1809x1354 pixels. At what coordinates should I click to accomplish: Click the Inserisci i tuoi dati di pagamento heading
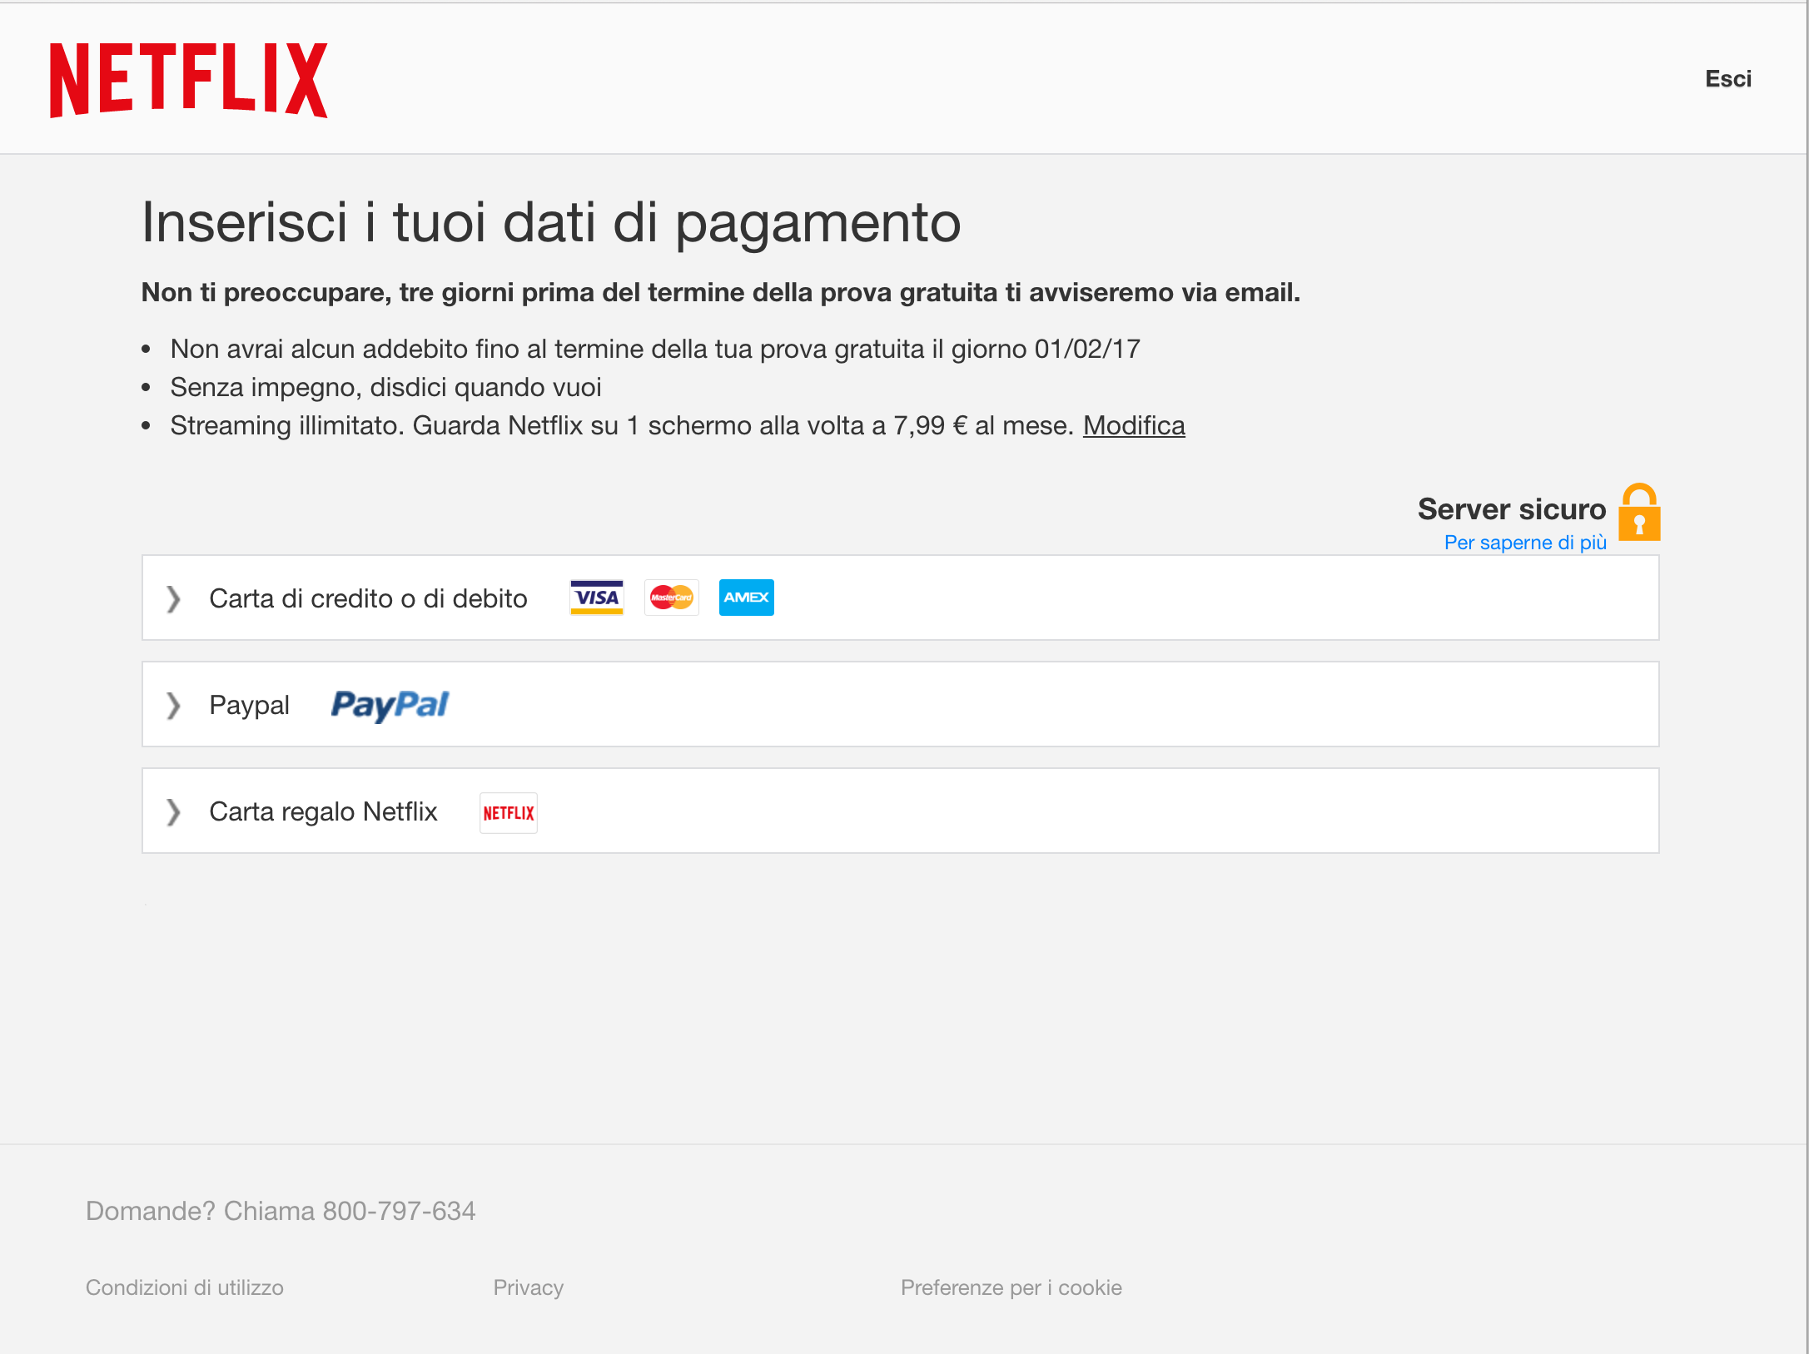[551, 222]
